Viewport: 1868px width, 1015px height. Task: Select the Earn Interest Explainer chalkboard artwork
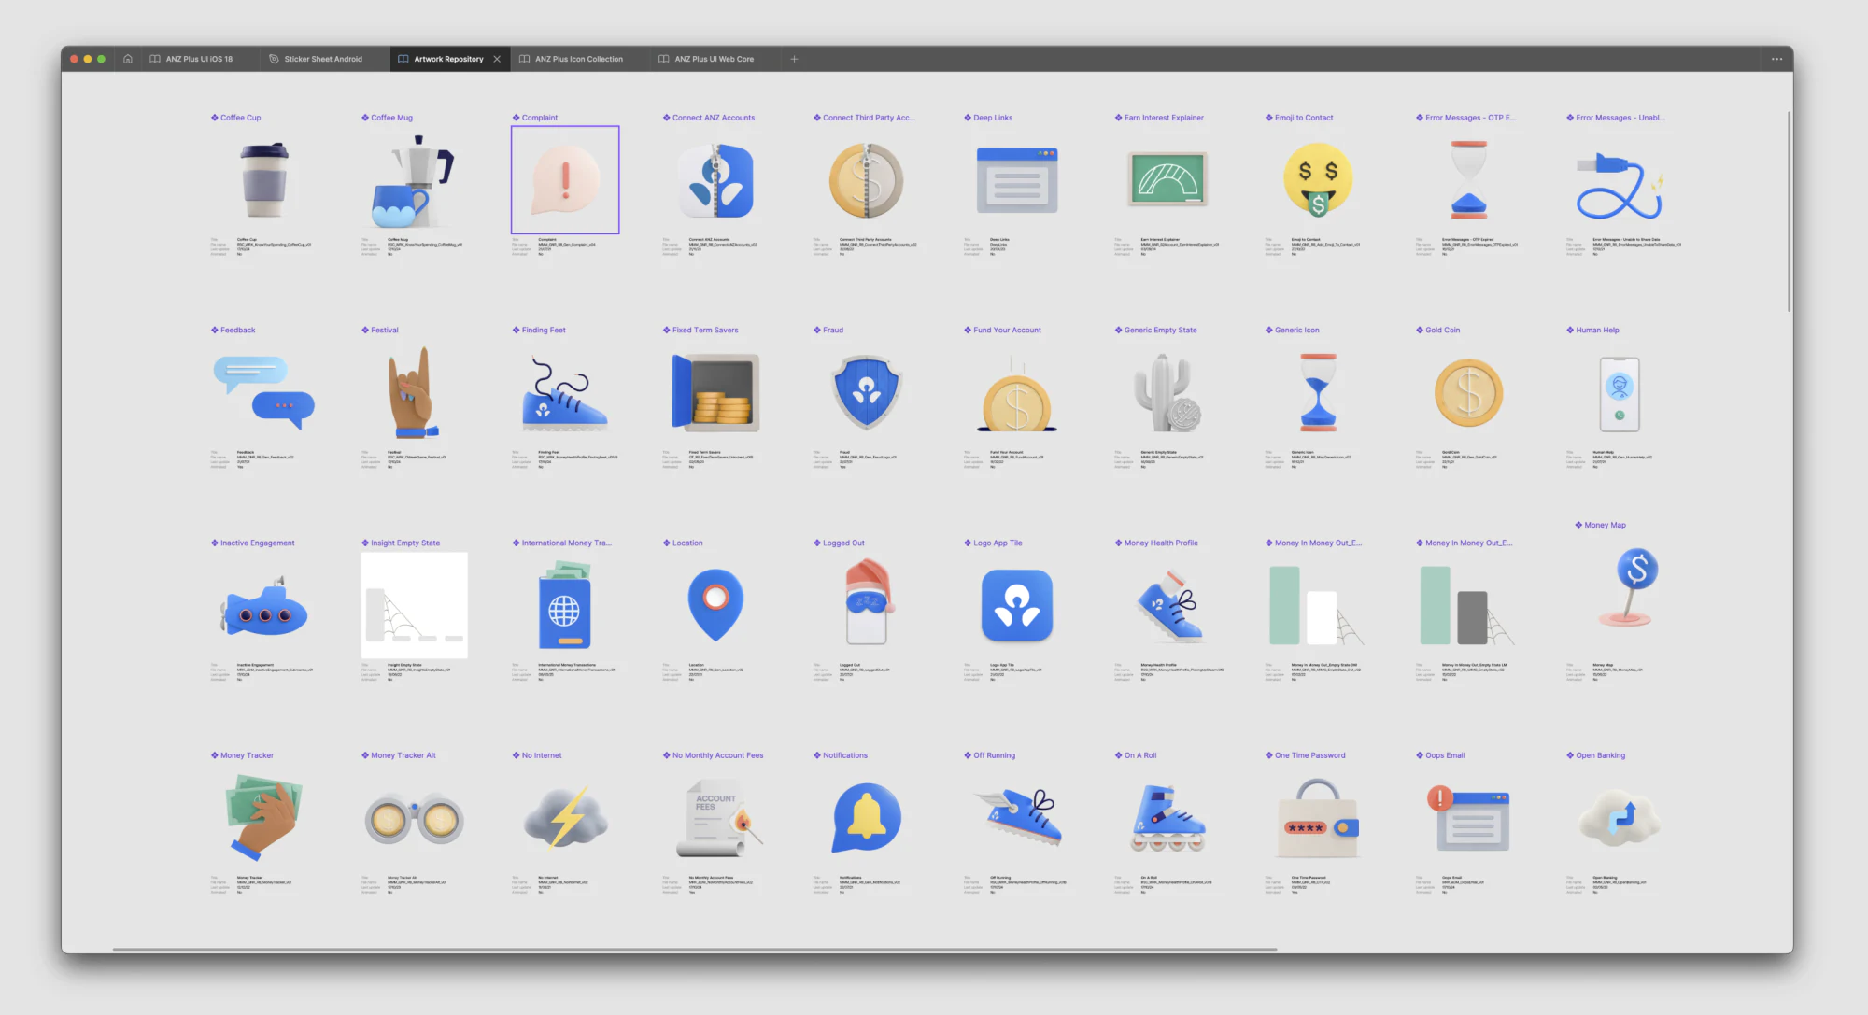[x=1167, y=180]
